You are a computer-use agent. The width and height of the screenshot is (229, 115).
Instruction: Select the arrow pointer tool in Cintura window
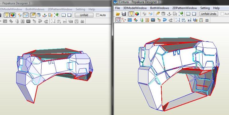tap(118, 20)
